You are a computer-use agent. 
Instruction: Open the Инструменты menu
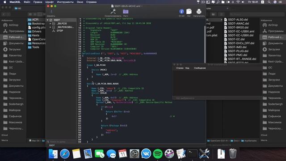(65, 2)
